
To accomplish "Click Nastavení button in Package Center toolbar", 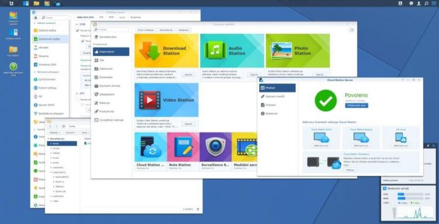I will pos(184,30).
